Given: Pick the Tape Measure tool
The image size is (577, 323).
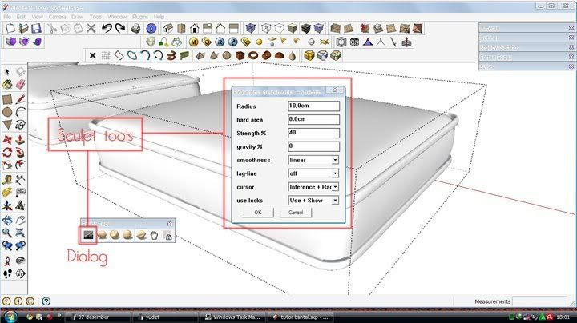Looking at the screenshot, I should (7, 180).
